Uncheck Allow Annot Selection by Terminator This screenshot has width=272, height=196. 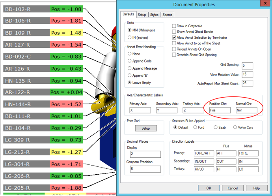(174, 37)
